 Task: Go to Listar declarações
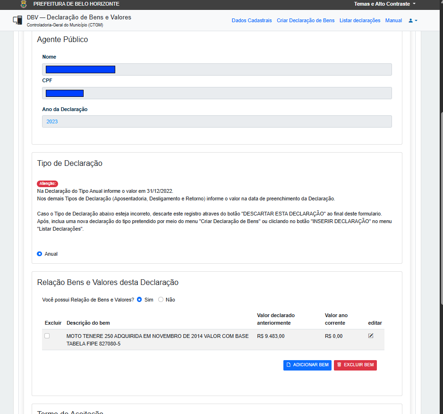click(x=360, y=20)
